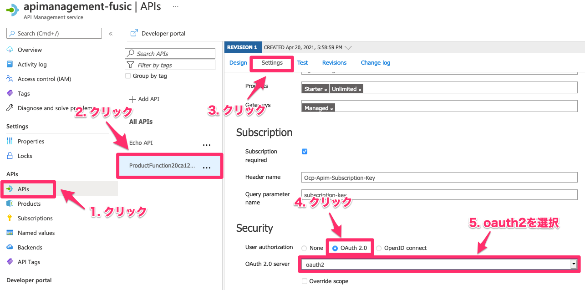Click the Access control (IAM) people icon
The width and height of the screenshot is (585, 290).
[10, 79]
